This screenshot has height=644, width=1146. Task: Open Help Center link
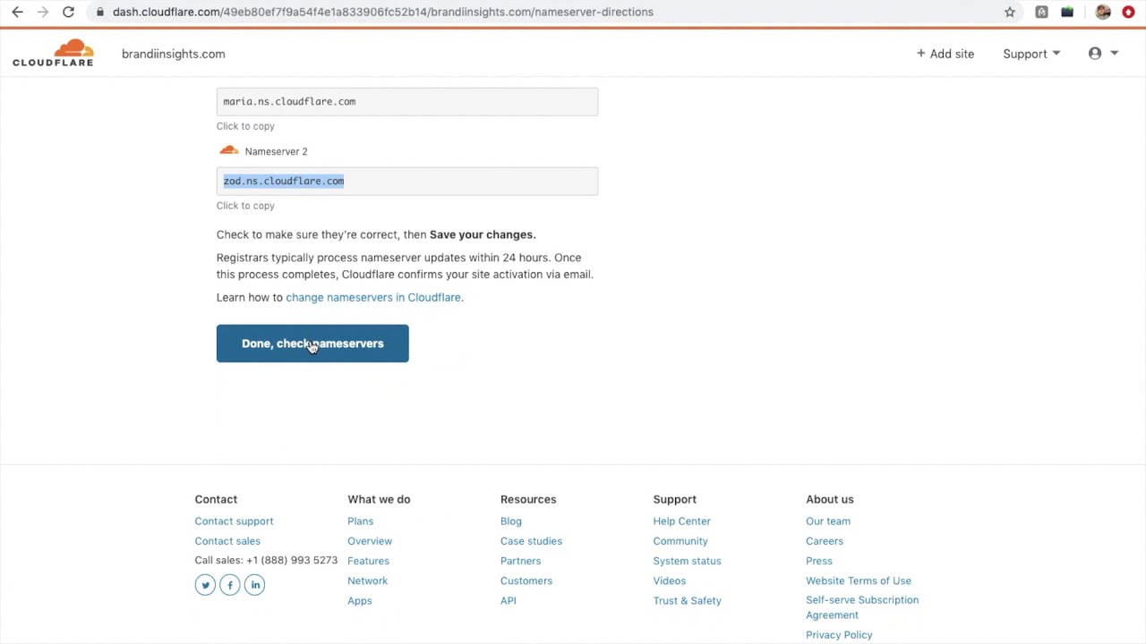pos(681,521)
